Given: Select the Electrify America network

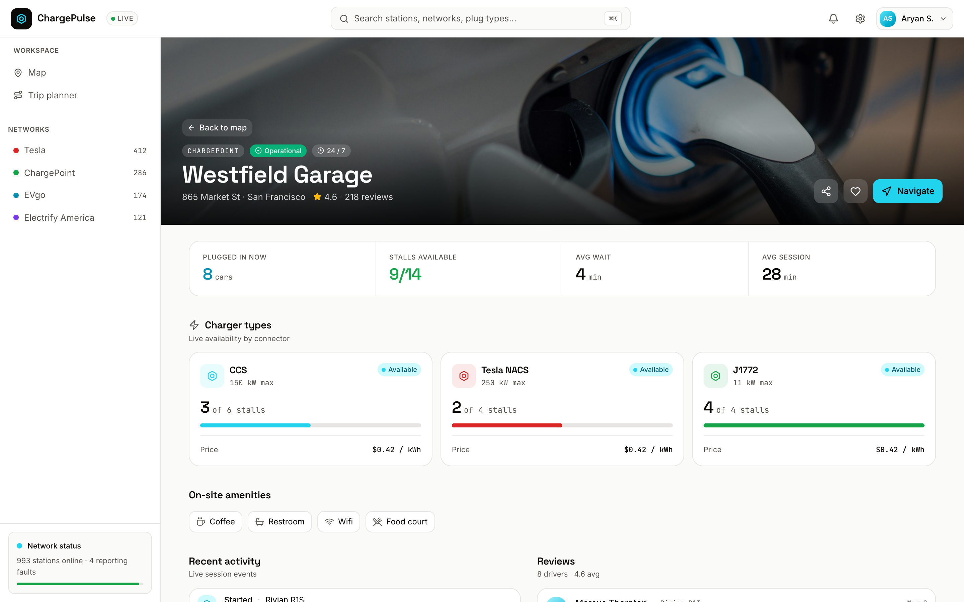Looking at the screenshot, I should pos(80,217).
